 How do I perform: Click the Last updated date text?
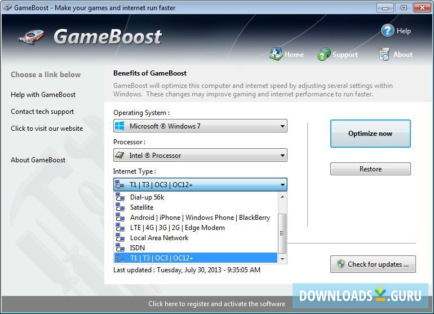(x=187, y=269)
